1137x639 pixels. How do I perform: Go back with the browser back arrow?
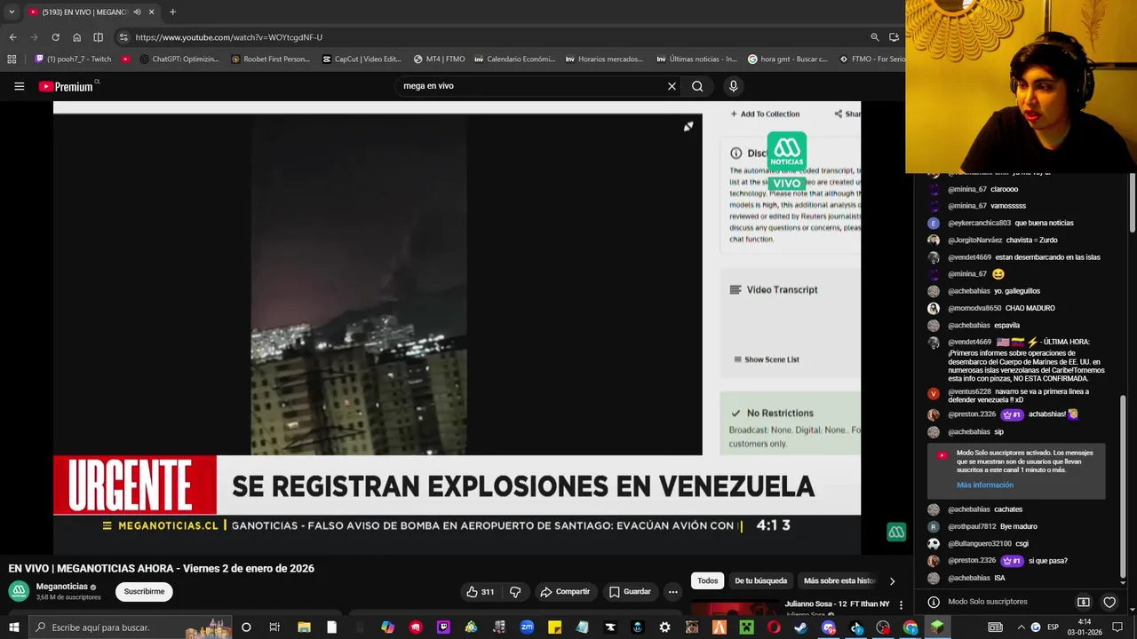tap(12, 37)
